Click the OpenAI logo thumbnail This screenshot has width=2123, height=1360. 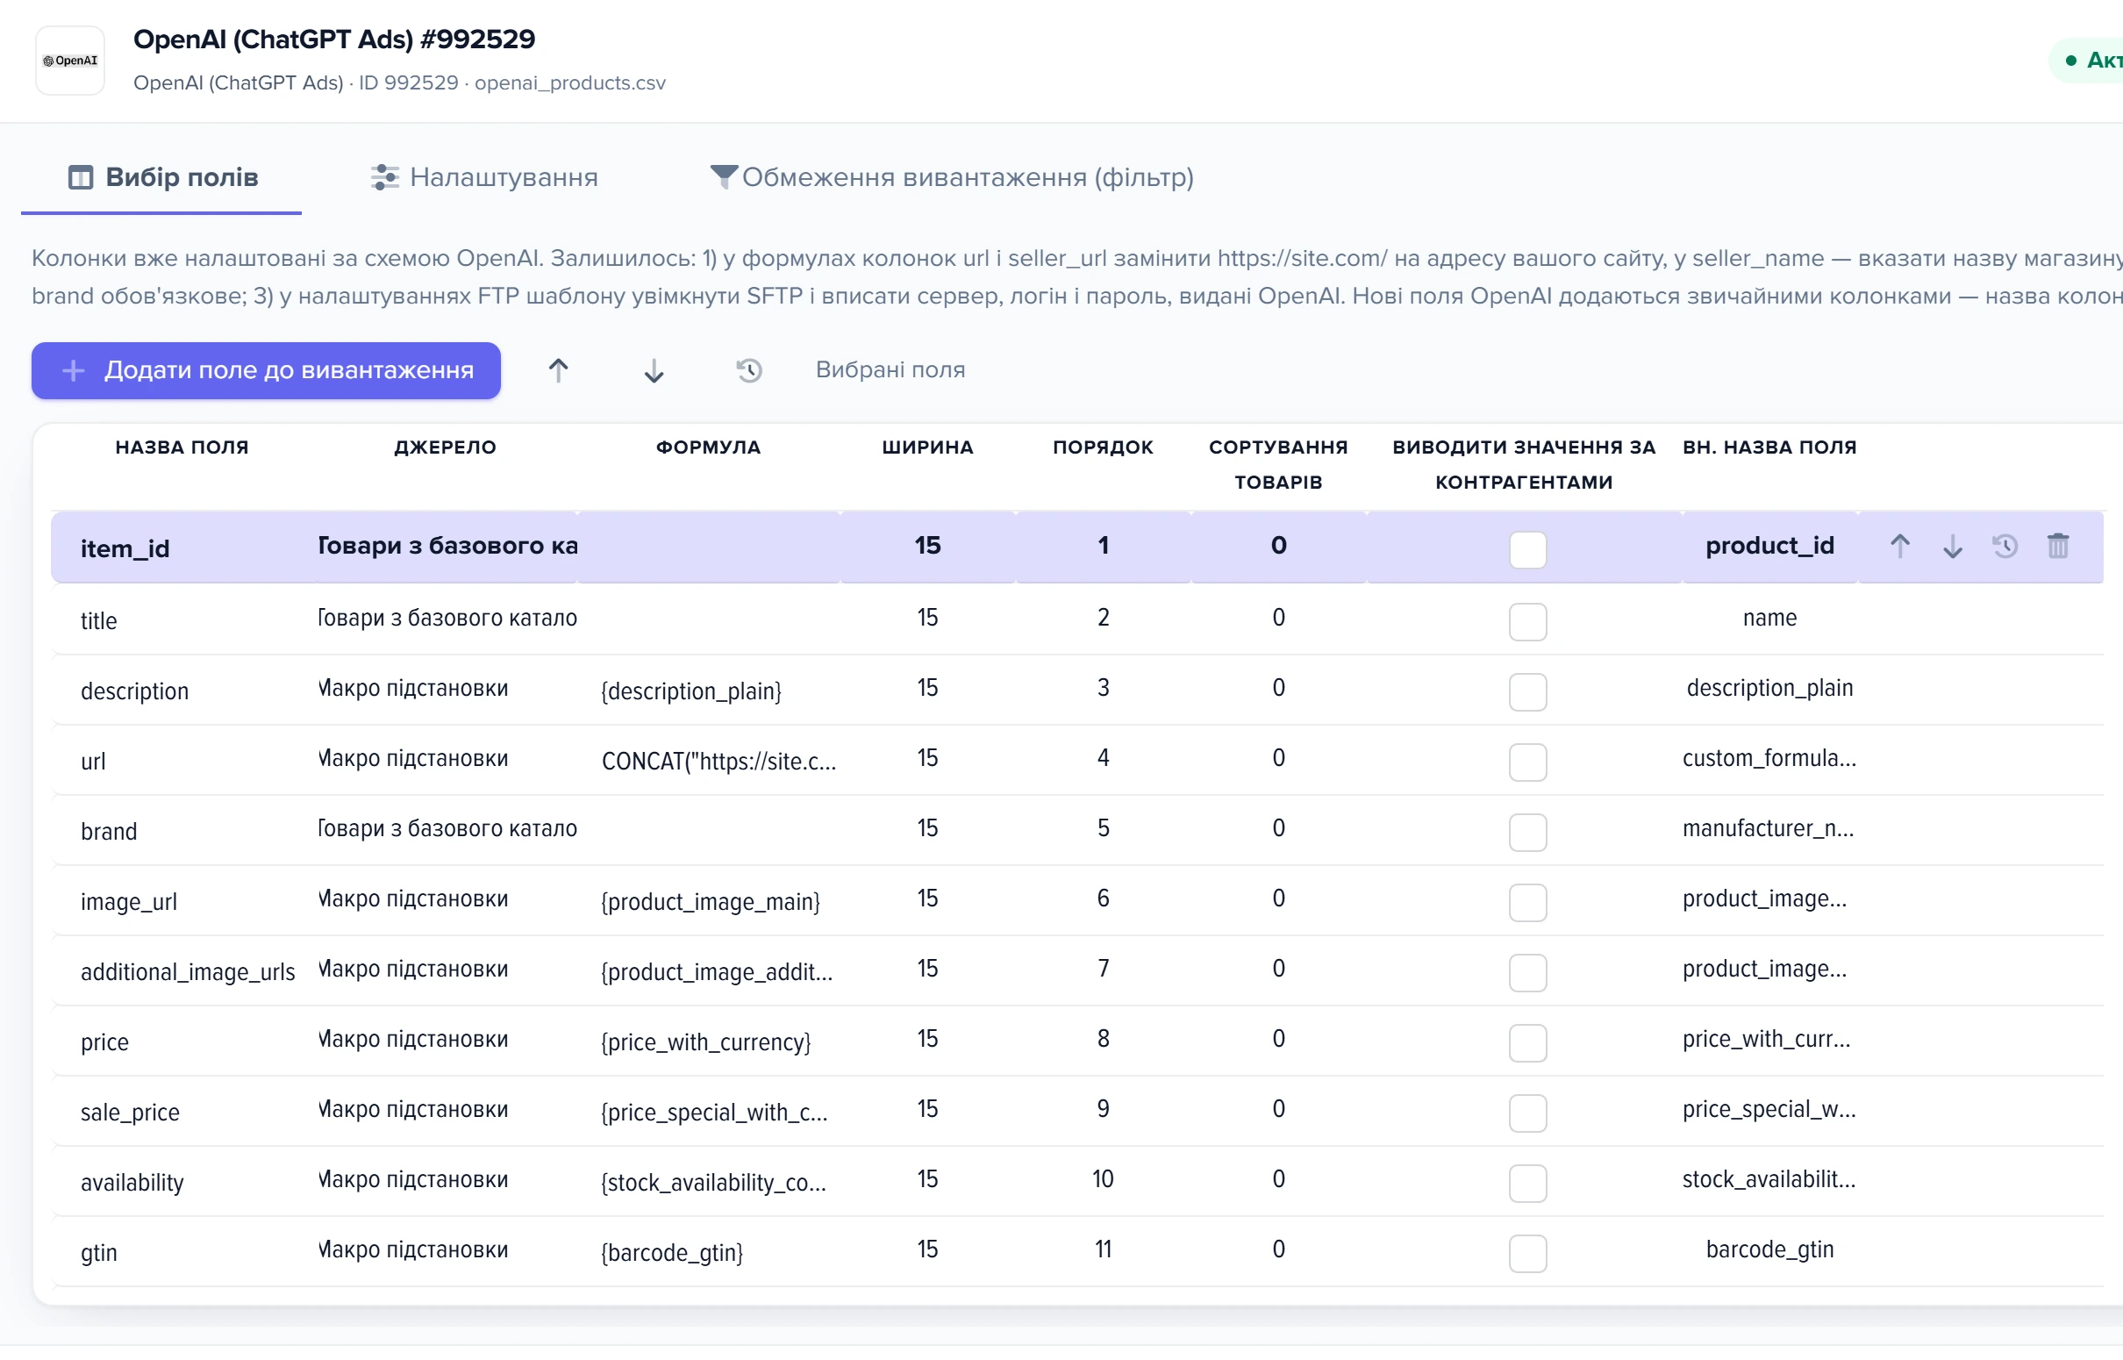coord(69,60)
